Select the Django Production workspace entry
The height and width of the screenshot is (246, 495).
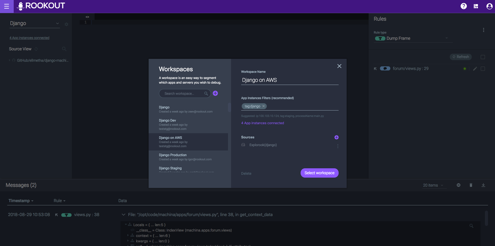(x=188, y=157)
